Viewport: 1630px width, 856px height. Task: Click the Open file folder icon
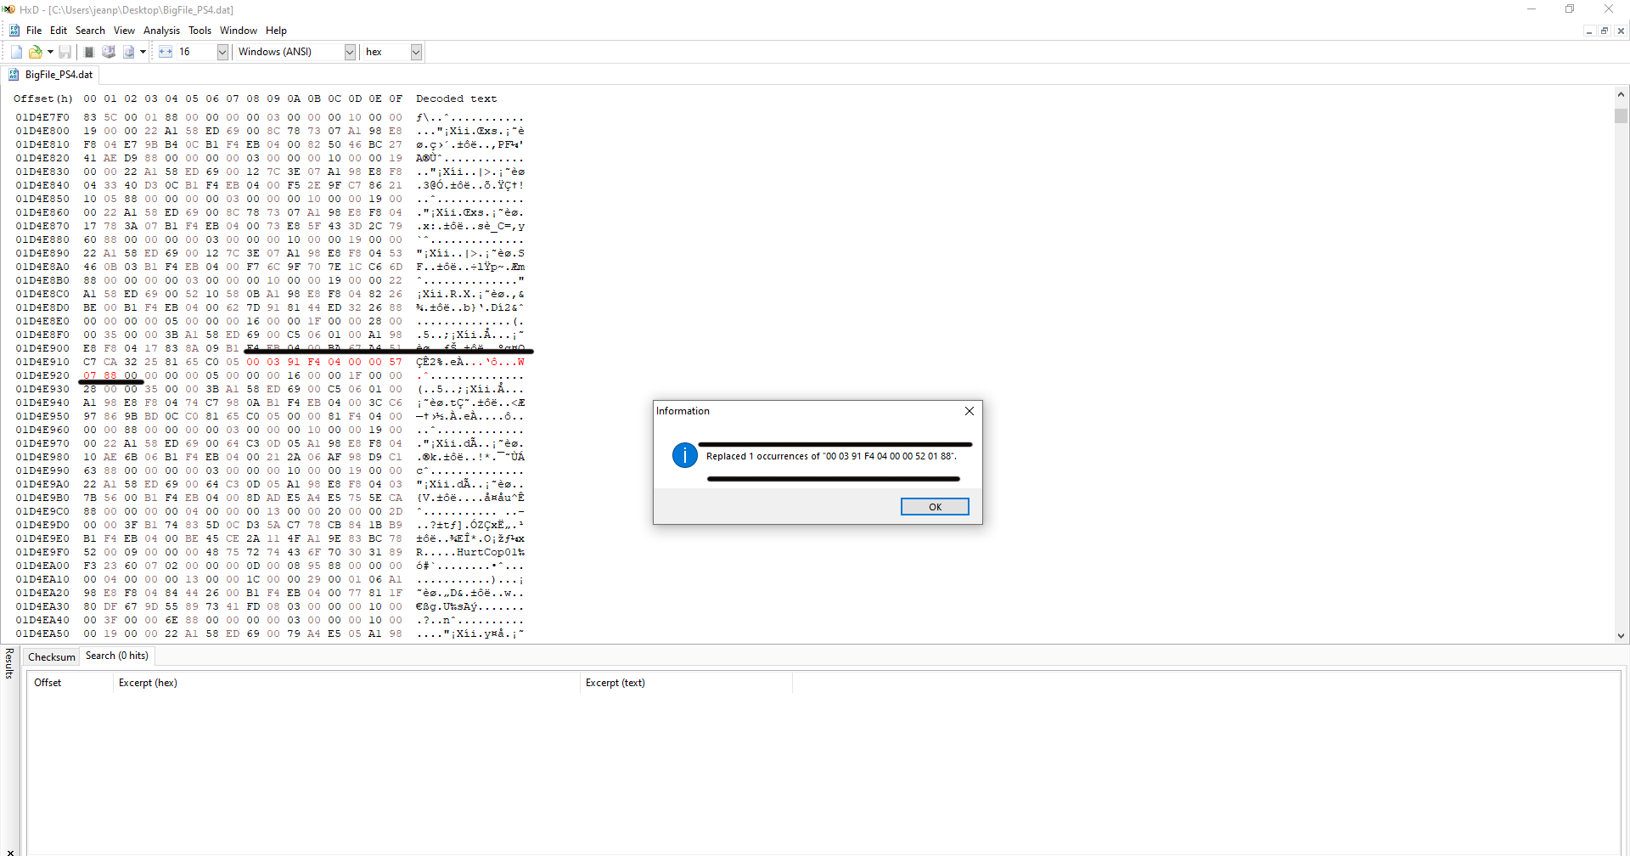pyautogui.click(x=36, y=52)
